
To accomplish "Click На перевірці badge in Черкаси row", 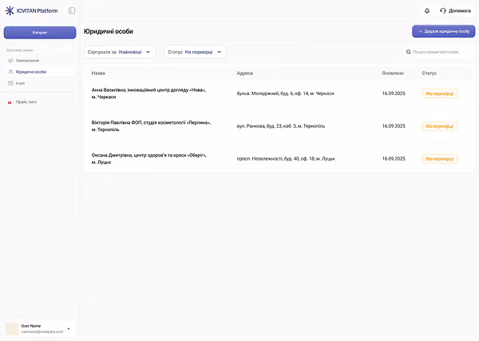I will 440,93.
